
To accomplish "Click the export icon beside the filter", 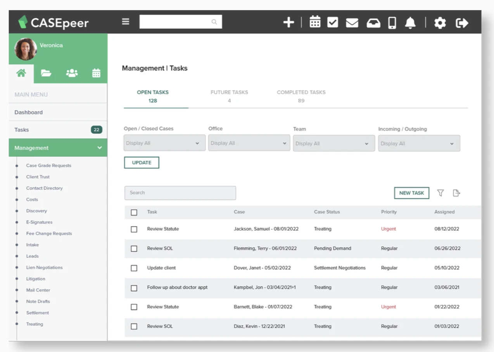I will coord(457,193).
